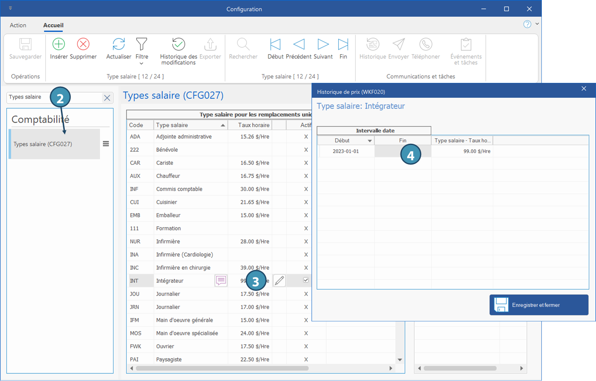The image size is (596, 381).
Task: Go to next record with Suivant
Action: coord(323,44)
